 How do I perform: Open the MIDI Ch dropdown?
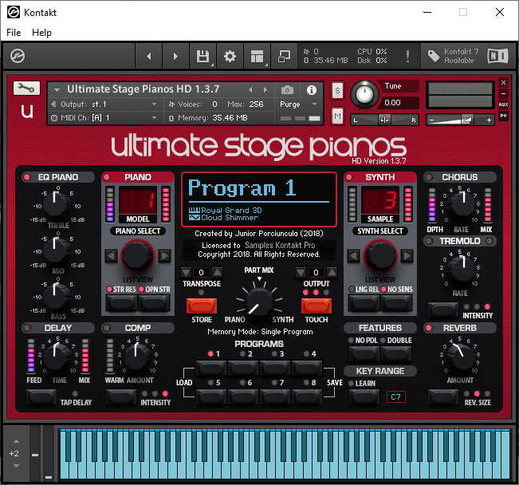pyautogui.click(x=106, y=118)
